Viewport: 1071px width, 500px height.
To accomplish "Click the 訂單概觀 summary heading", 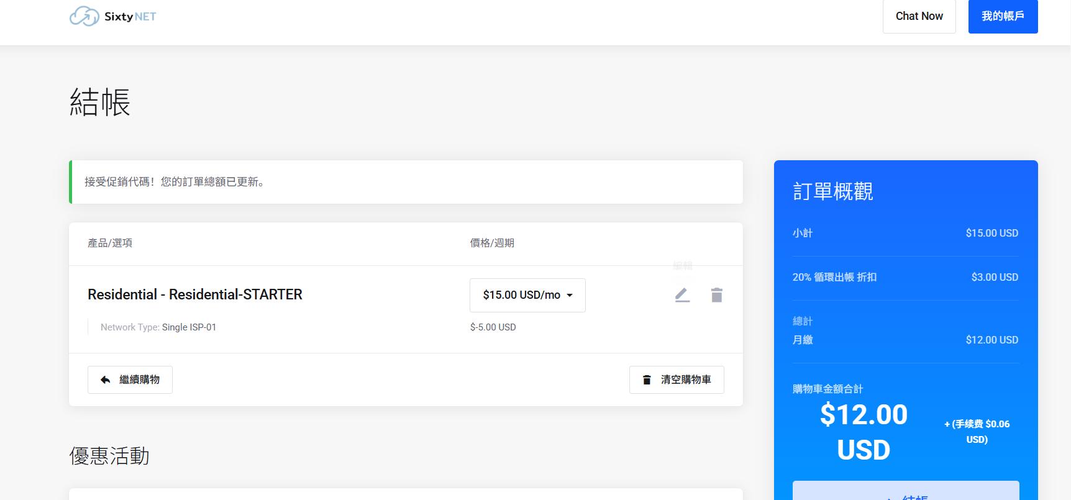I will [x=832, y=191].
